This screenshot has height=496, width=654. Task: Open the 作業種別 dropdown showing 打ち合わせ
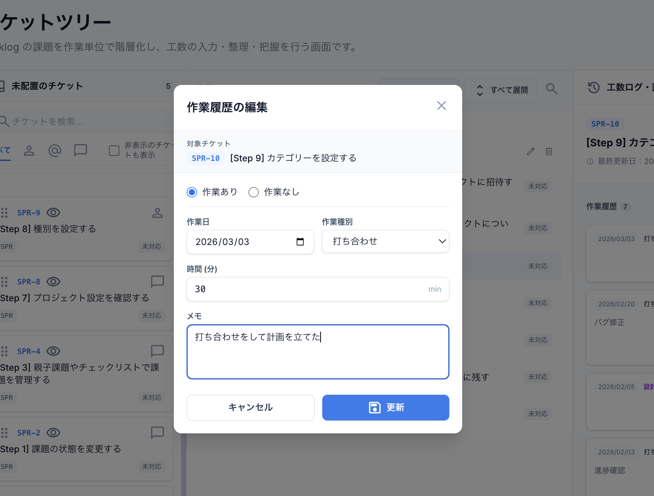385,241
